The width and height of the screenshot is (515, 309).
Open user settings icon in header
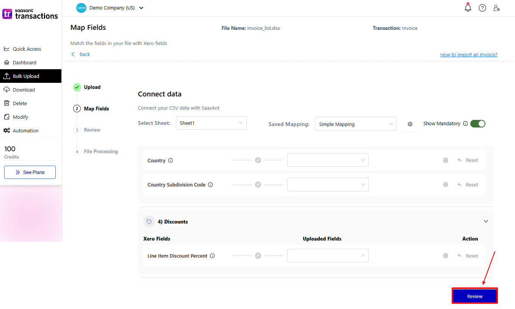tap(496, 8)
